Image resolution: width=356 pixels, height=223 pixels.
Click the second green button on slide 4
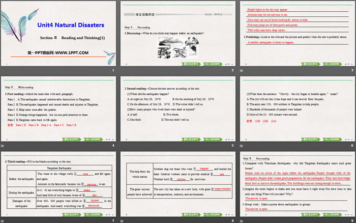coord(93,140)
